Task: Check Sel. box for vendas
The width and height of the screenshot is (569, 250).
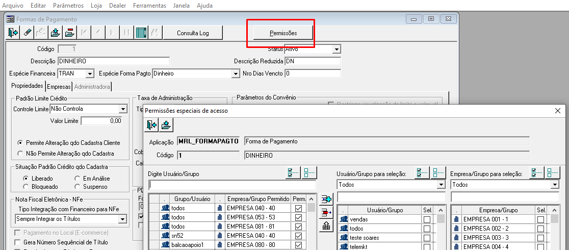Action: point(427,219)
